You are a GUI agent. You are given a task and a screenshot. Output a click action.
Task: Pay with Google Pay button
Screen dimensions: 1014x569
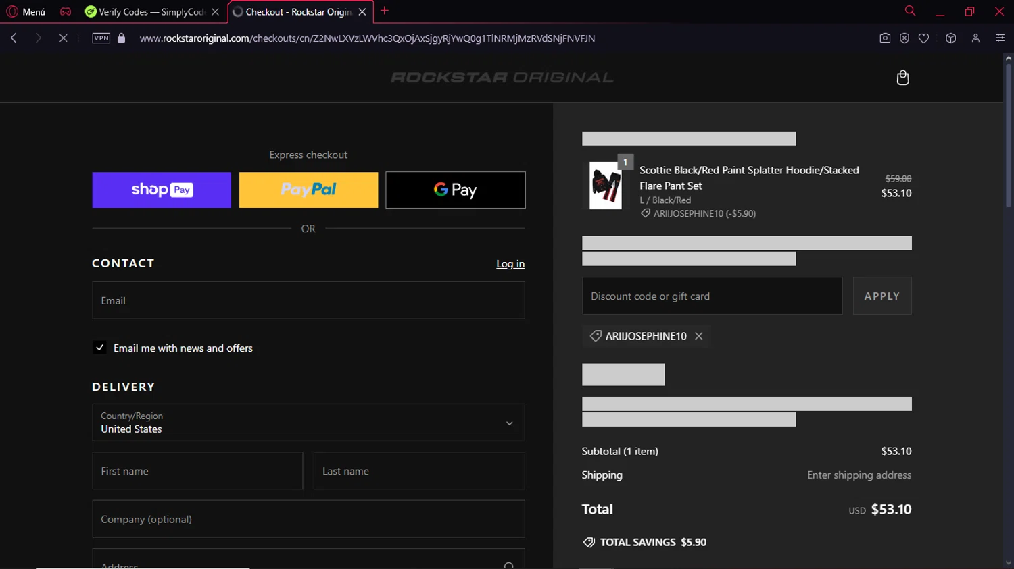(456, 190)
